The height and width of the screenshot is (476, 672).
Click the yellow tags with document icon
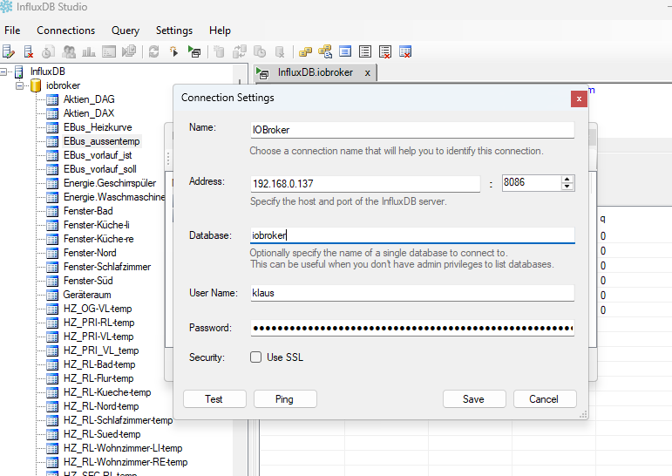325,52
